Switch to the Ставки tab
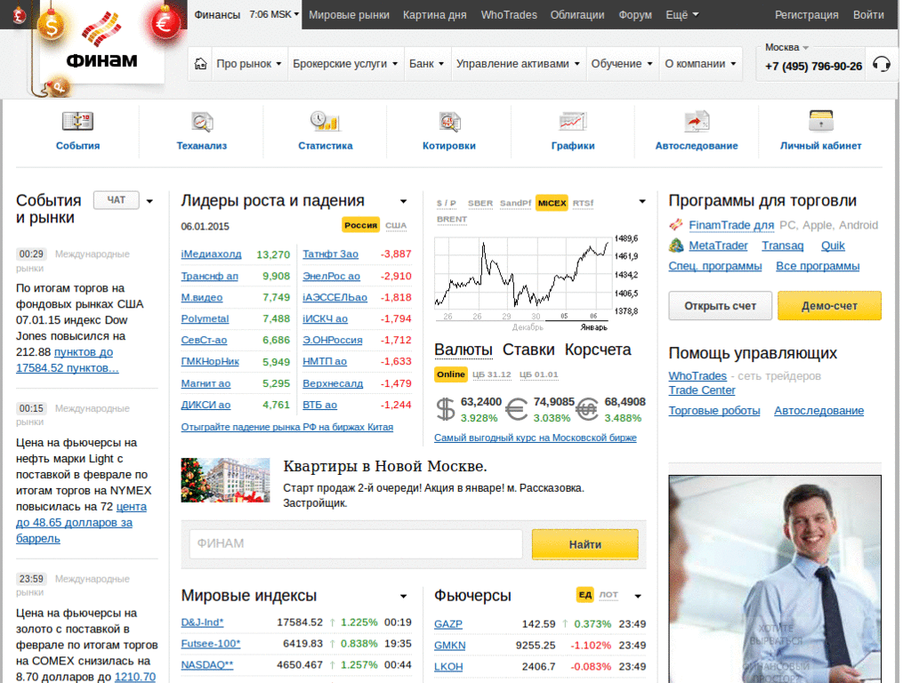Viewport: 911px width, 683px height. [528, 350]
